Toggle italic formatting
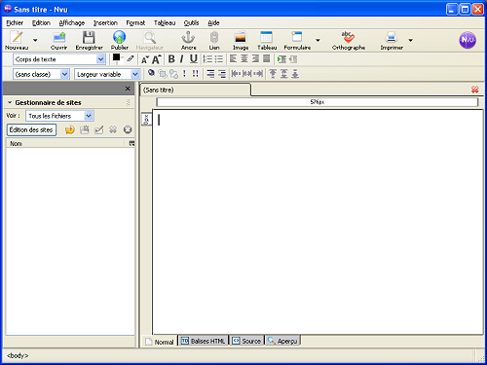Viewport: 487px width, 365px height. click(182, 59)
